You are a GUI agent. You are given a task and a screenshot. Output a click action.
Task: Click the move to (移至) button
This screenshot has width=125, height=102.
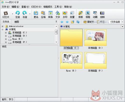click(101, 22)
